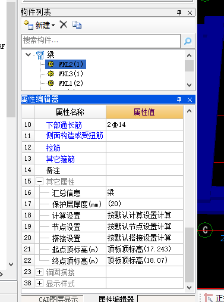Click the 下部通长筋 property link
This screenshot has width=224, height=302.
click(64, 125)
